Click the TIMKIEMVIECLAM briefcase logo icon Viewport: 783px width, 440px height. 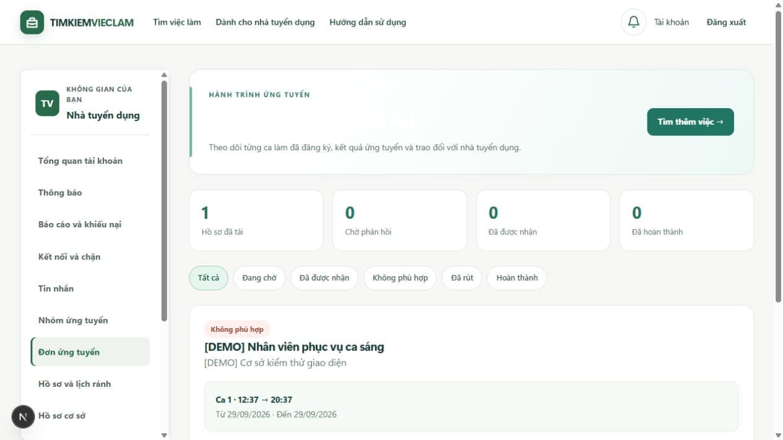(32, 22)
